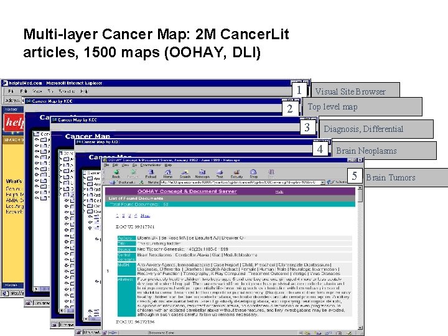Select the text 'DOC UI 99317741'

135,226
